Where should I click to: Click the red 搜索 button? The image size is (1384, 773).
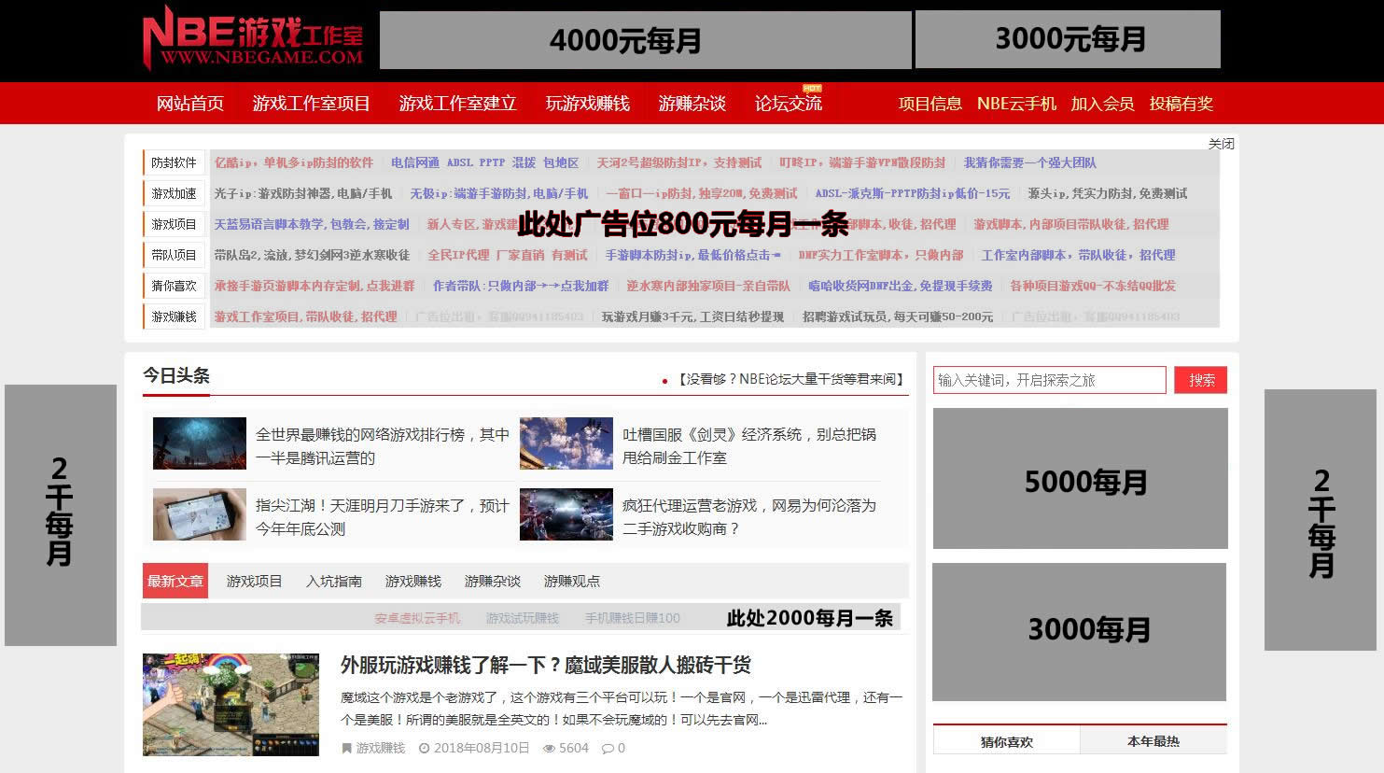point(1201,380)
